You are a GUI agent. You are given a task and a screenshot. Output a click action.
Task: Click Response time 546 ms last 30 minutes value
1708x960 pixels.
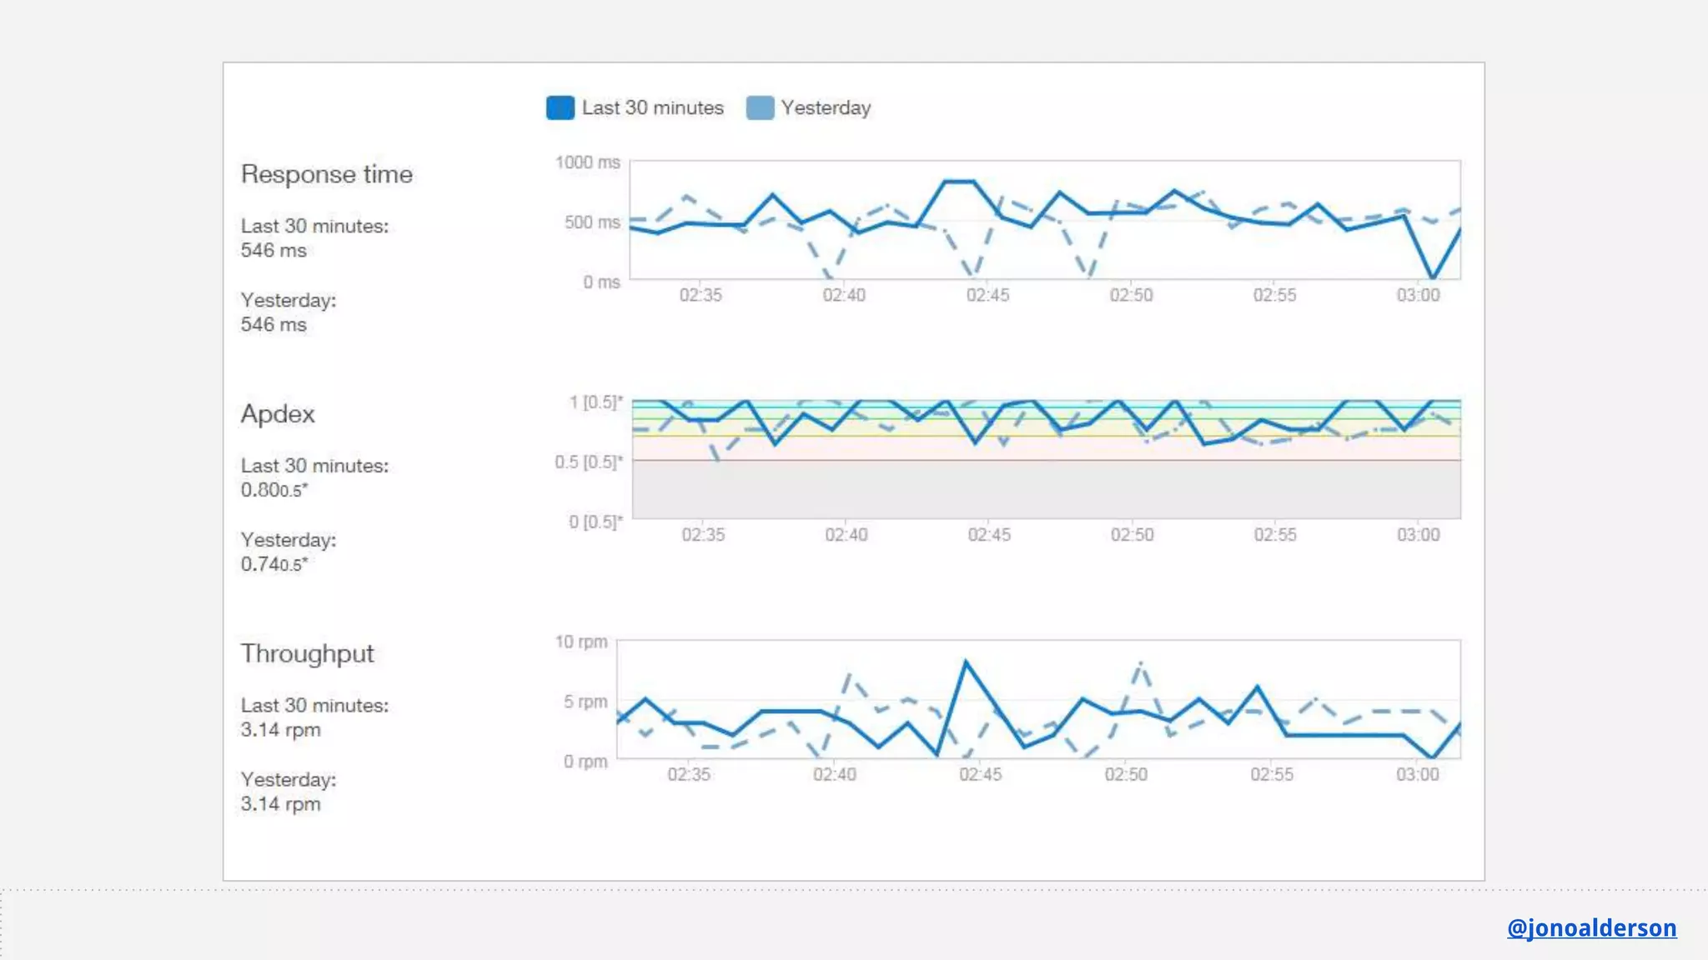coord(274,250)
